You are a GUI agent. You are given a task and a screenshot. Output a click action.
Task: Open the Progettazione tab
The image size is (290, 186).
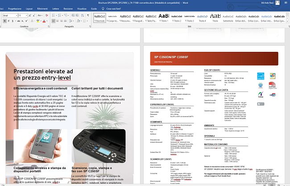pyautogui.click(x=15, y=8)
